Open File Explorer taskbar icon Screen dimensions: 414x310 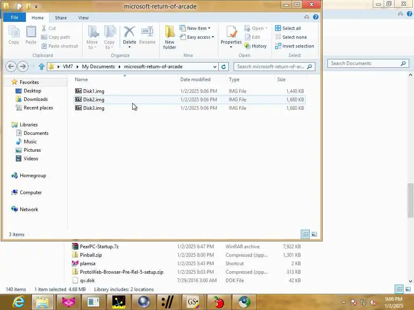click(x=42, y=302)
